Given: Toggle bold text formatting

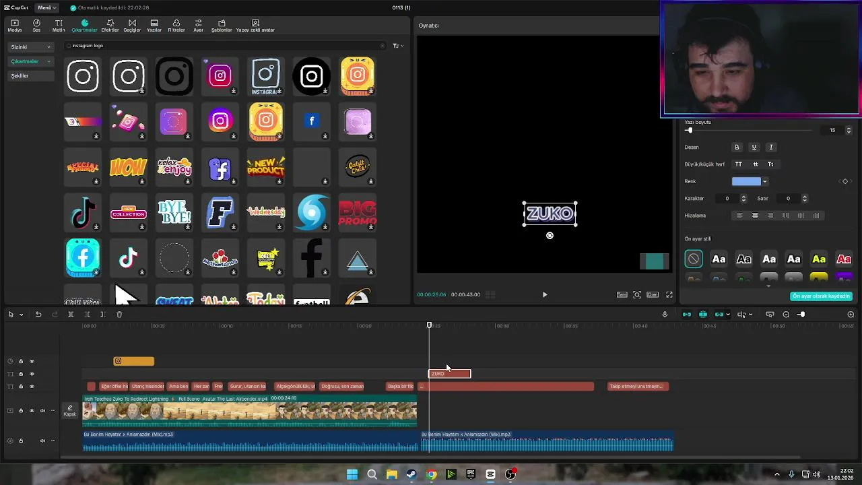Looking at the screenshot, I should pyautogui.click(x=737, y=147).
